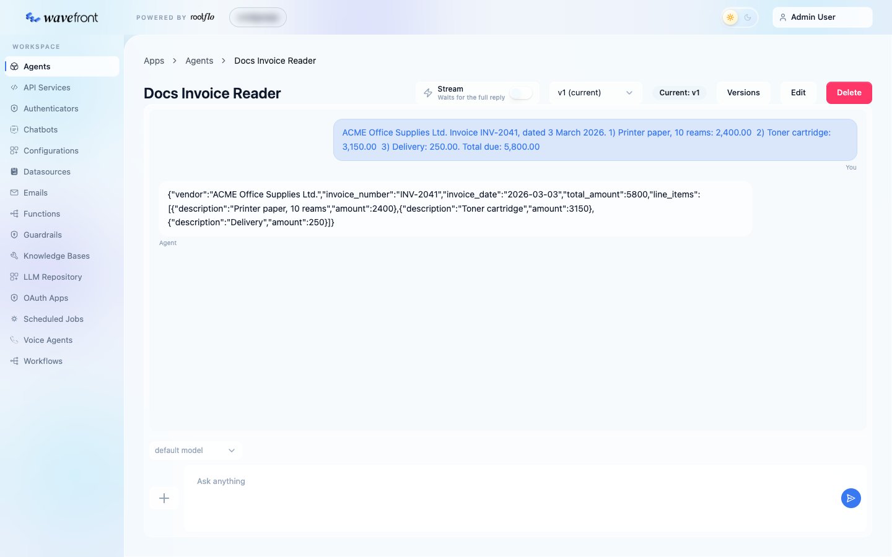The height and width of the screenshot is (557, 892).
Task: Go to Agents via breadcrumb
Action: tap(199, 61)
